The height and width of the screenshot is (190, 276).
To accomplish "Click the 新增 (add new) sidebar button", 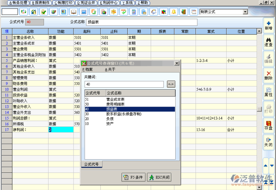I will click(x=268, y=25).
